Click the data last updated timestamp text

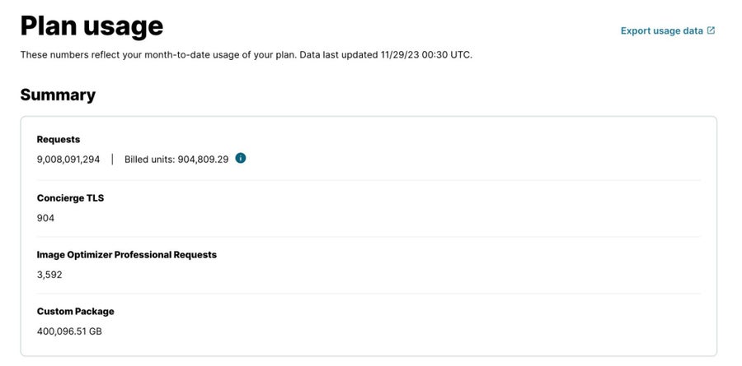point(386,55)
